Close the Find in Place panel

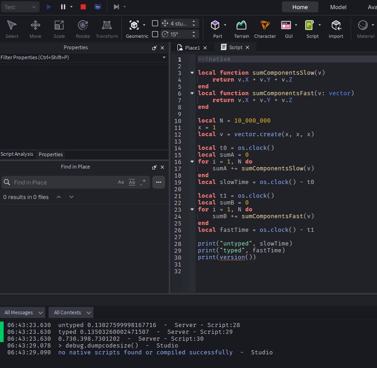pyautogui.click(x=162, y=167)
